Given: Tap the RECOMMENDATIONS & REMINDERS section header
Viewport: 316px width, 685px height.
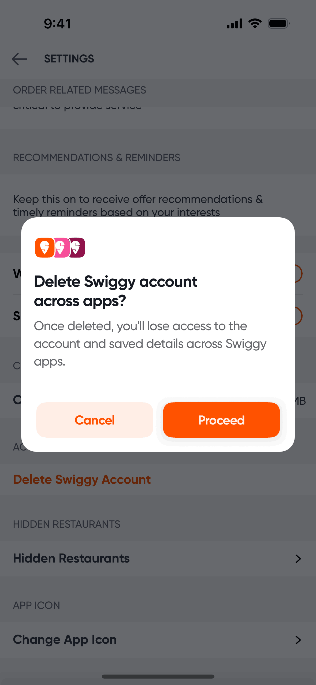Looking at the screenshot, I should click(x=96, y=158).
